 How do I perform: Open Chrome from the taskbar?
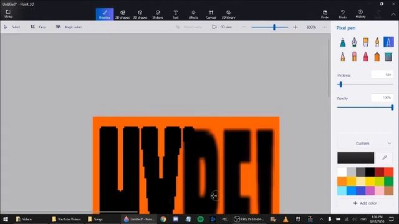point(163,219)
